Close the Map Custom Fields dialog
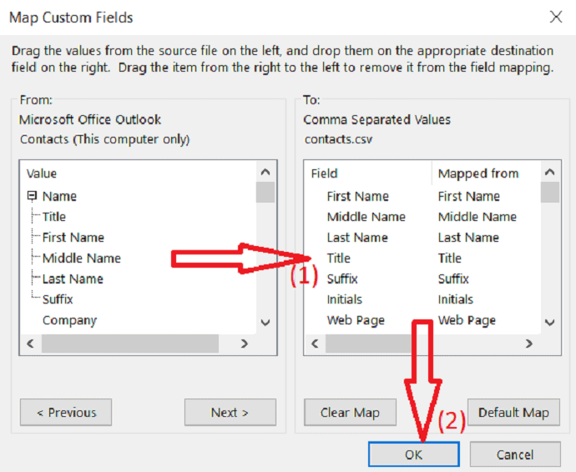This screenshot has width=576, height=472. click(556, 17)
